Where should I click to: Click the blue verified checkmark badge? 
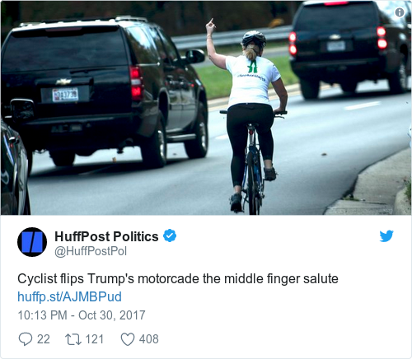(170, 235)
